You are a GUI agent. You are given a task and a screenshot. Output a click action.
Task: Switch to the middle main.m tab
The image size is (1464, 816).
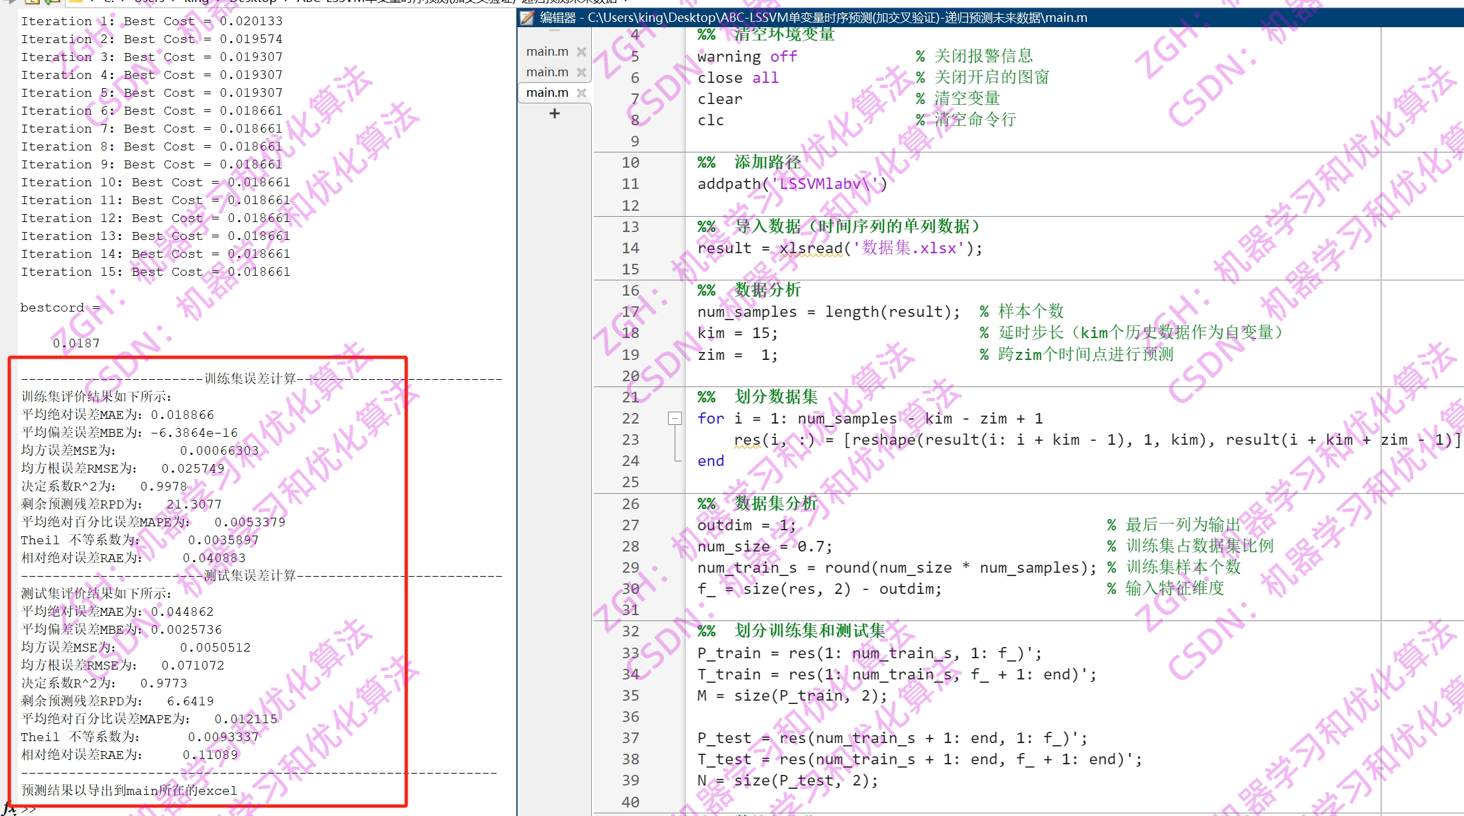tap(547, 72)
